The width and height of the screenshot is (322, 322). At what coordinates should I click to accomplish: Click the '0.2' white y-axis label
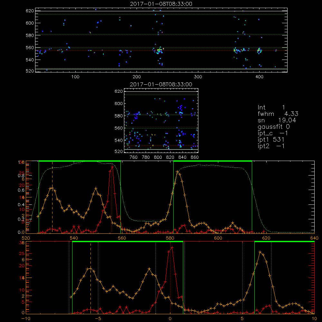point(21,219)
